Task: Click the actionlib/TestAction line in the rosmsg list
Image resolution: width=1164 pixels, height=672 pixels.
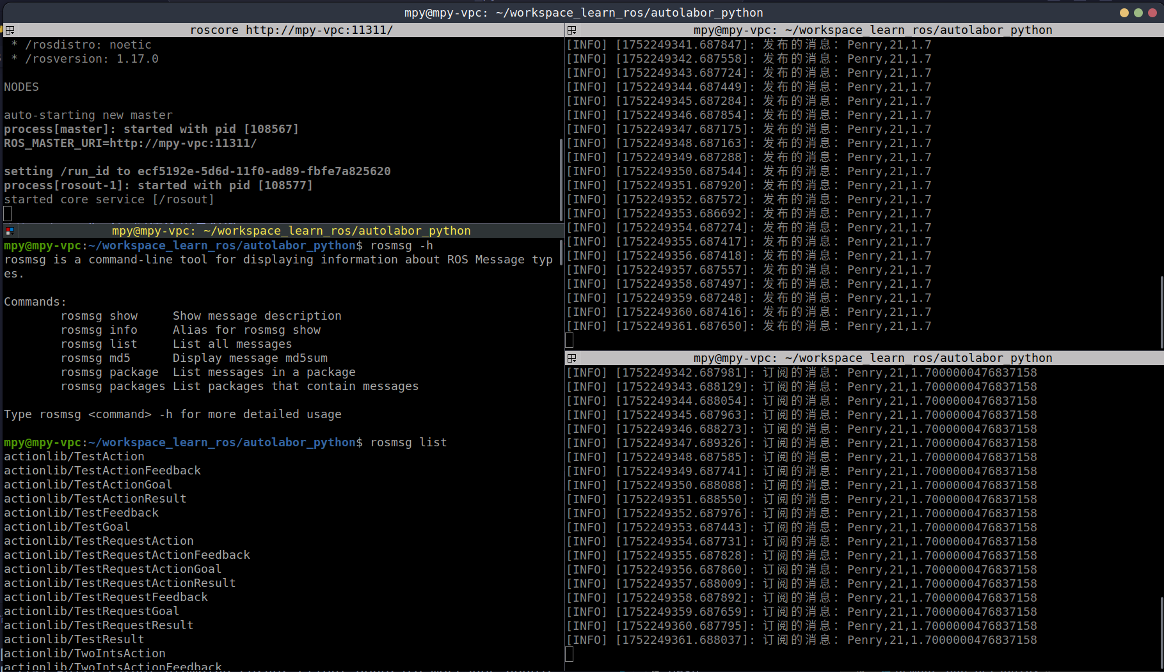Action: (74, 457)
